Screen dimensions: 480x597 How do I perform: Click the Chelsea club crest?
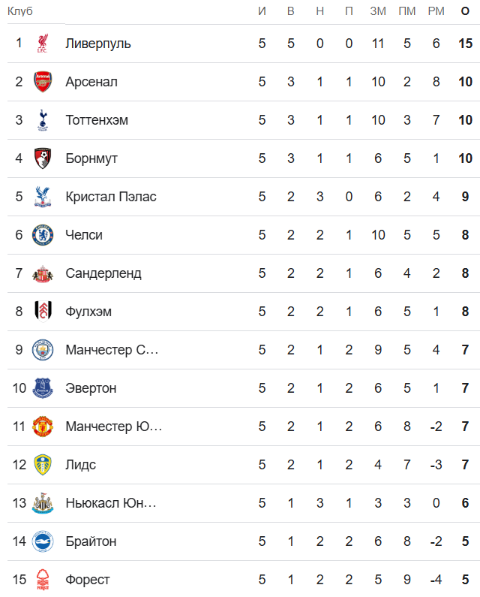pyautogui.click(x=42, y=235)
